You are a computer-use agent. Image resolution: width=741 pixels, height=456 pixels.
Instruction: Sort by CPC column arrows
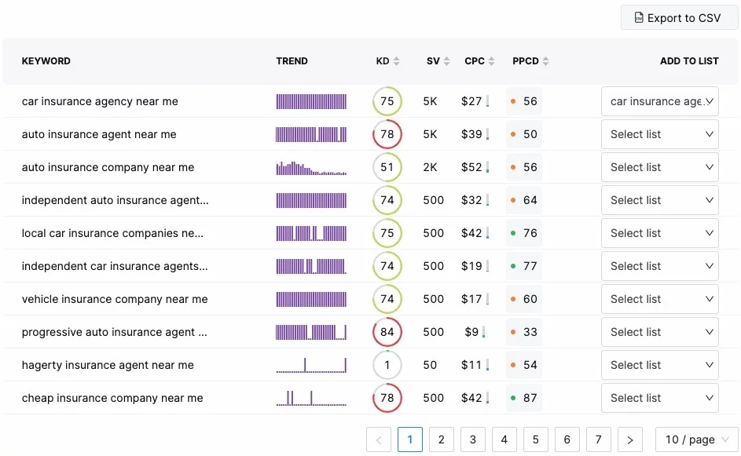(492, 61)
